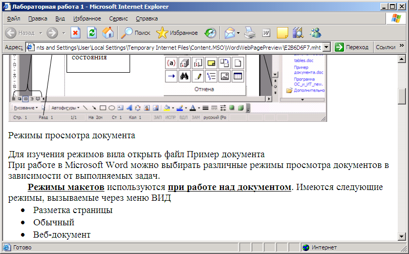Open the Автофигуры dropdown

(65, 108)
